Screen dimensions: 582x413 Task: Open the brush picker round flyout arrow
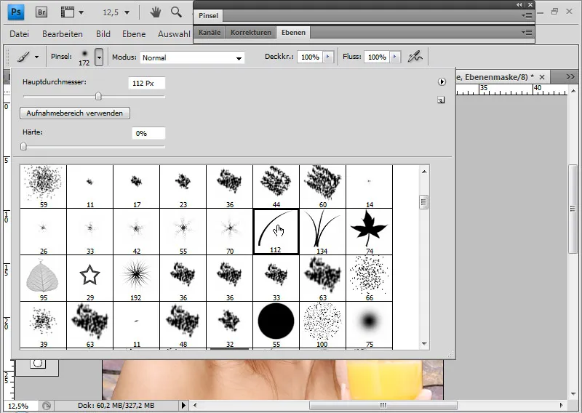442,81
